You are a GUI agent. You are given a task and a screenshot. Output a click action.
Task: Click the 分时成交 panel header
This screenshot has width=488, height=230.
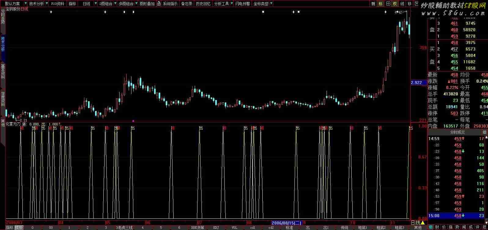(458, 132)
